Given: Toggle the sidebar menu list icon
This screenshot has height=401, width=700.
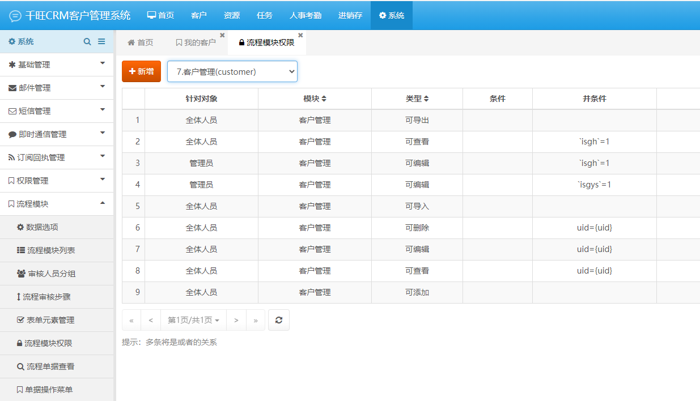Looking at the screenshot, I should [101, 41].
